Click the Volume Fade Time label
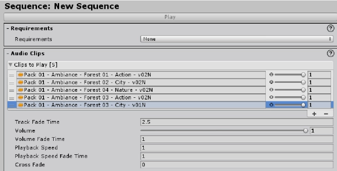Screen dimensions: 337x171 pos(40,139)
